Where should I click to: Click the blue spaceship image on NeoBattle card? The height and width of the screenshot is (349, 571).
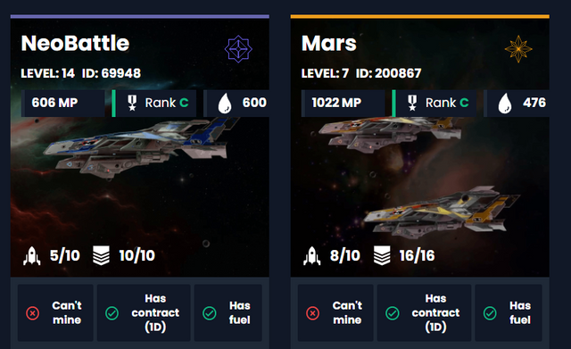(140, 147)
